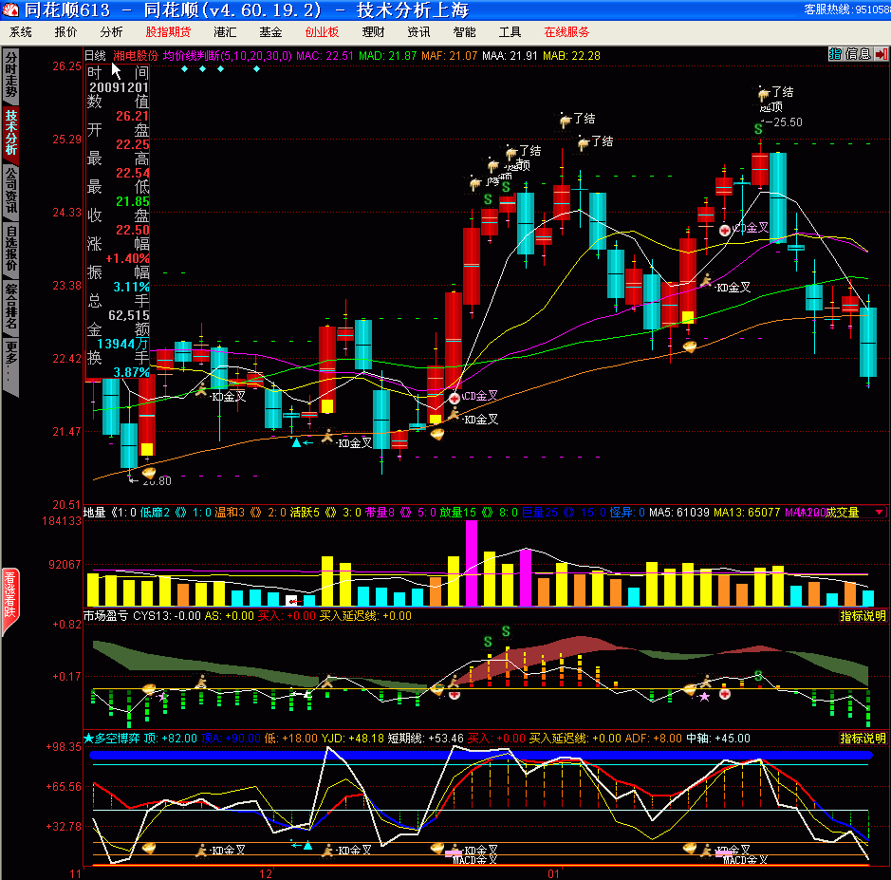Open the 创业板 menu
The image size is (891, 880).
point(323,32)
